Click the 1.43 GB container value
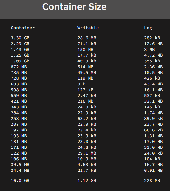The image size is (170, 191). click(x=20, y=50)
